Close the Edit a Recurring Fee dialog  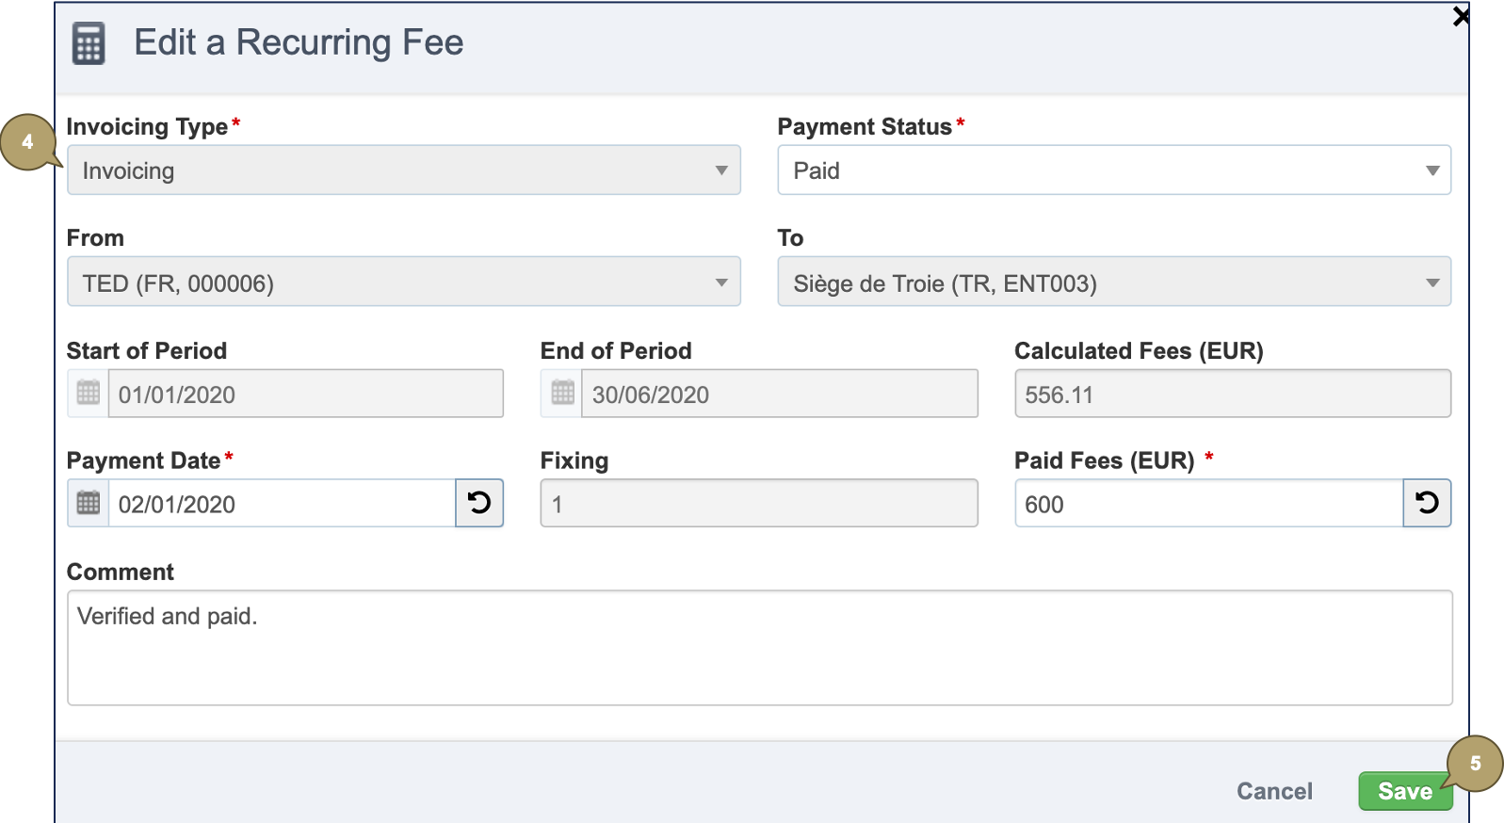tap(1460, 16)
